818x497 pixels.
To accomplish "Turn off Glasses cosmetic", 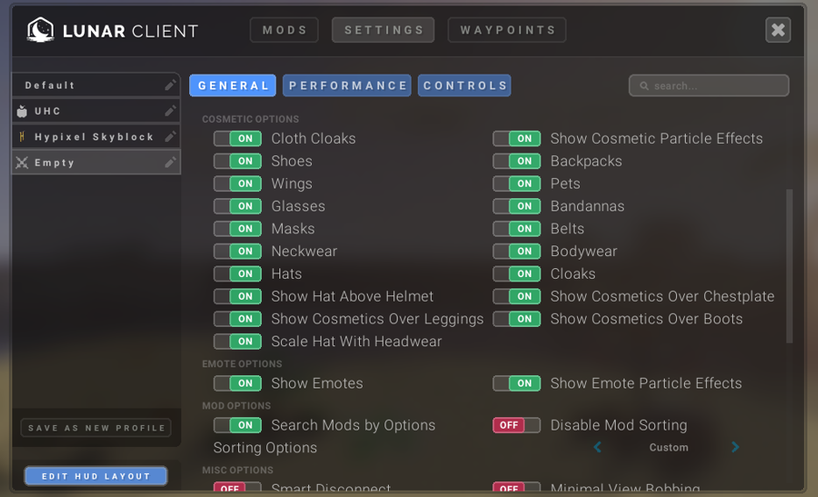I will (237, 206).
